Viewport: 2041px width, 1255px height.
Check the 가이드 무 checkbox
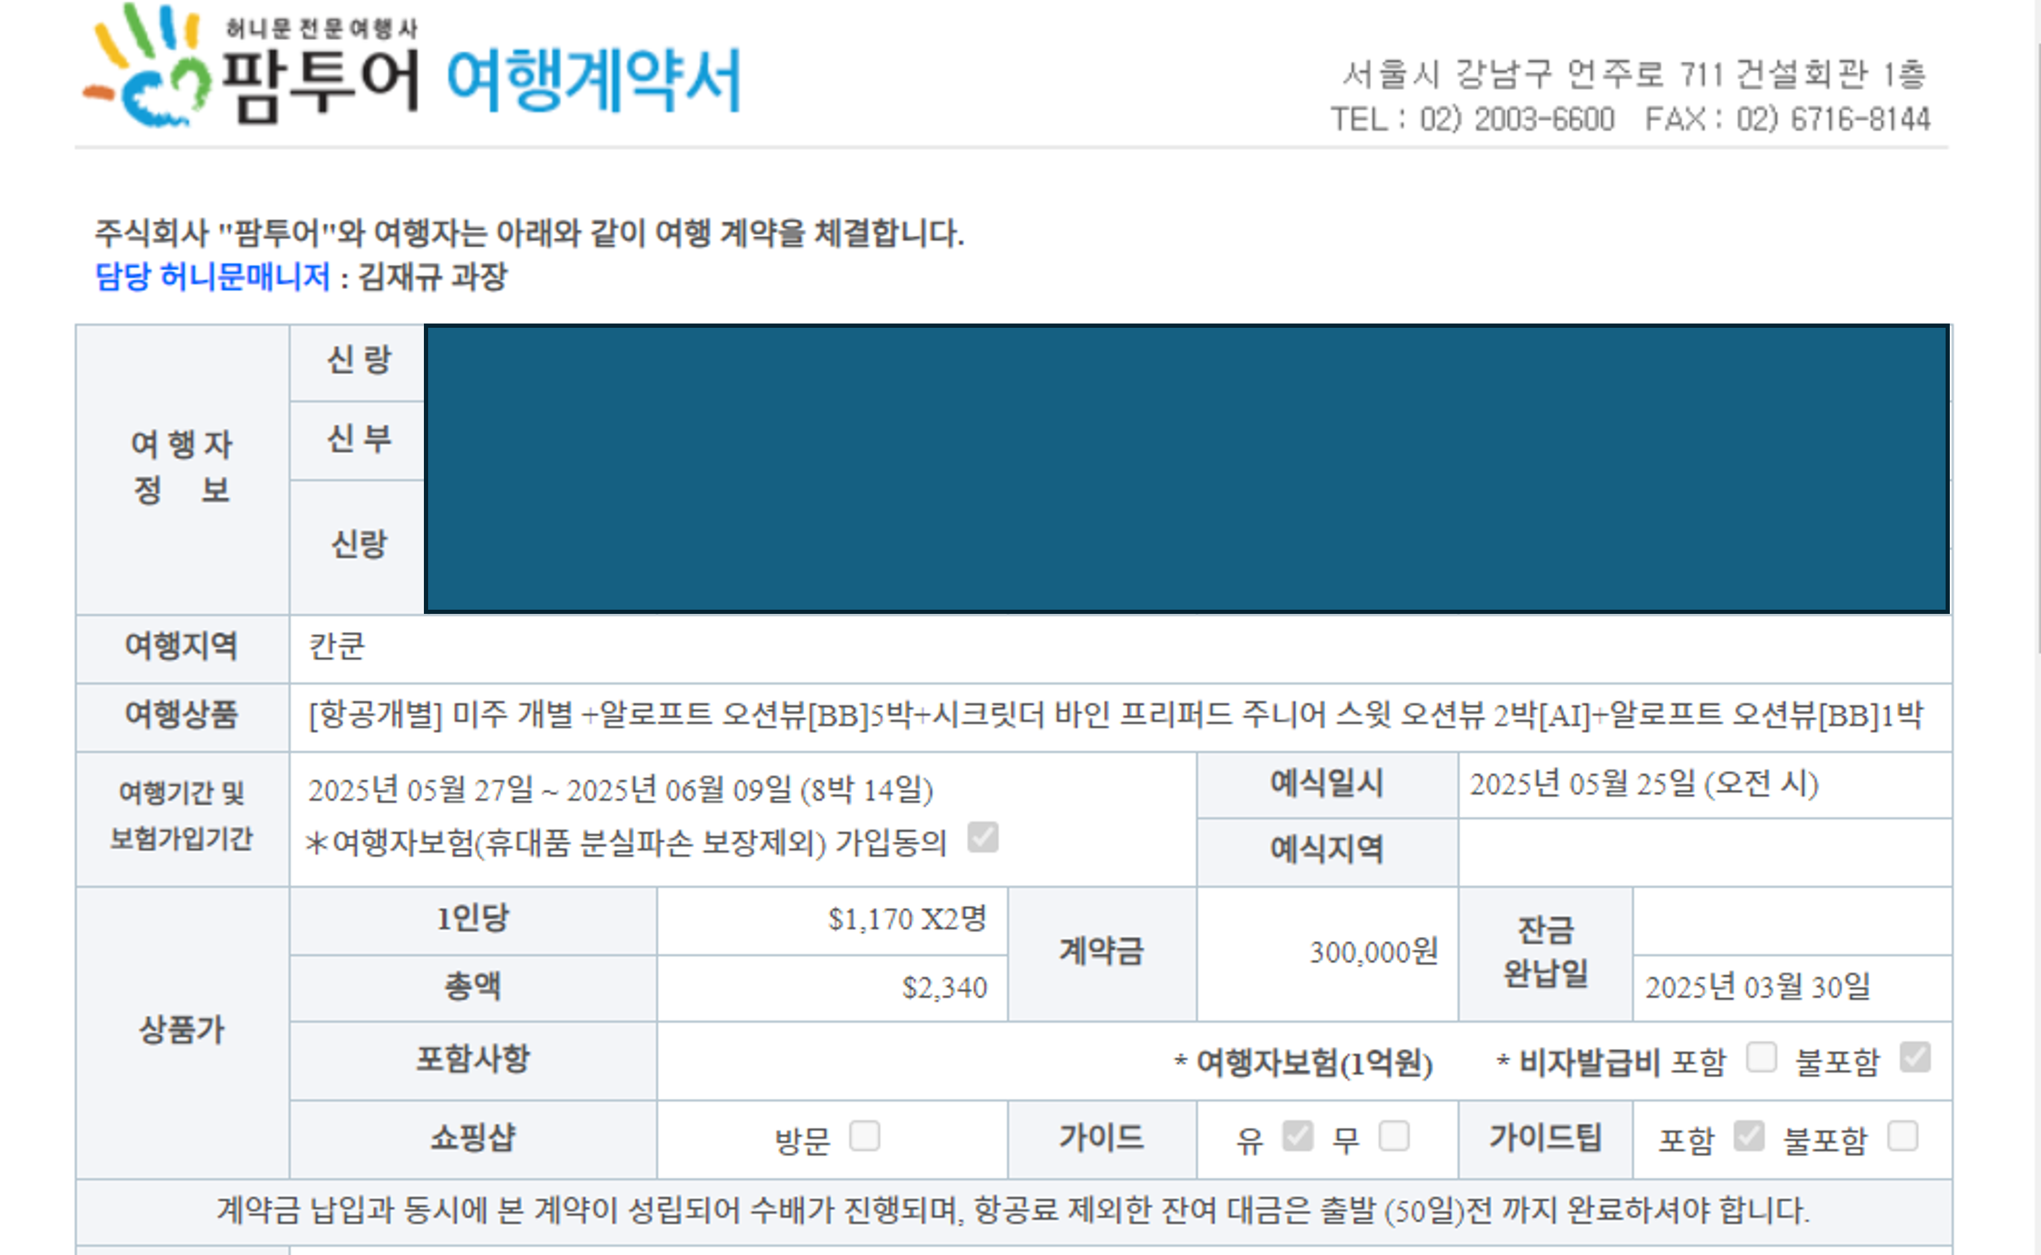tap(1393, 1135)
